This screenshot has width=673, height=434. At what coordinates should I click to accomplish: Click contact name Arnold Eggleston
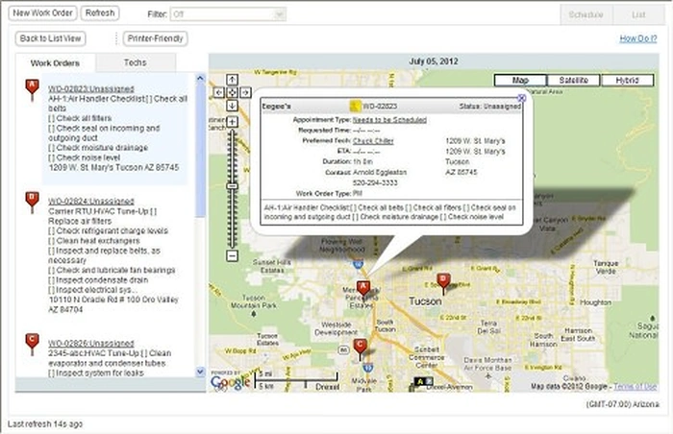coord(380,172)
